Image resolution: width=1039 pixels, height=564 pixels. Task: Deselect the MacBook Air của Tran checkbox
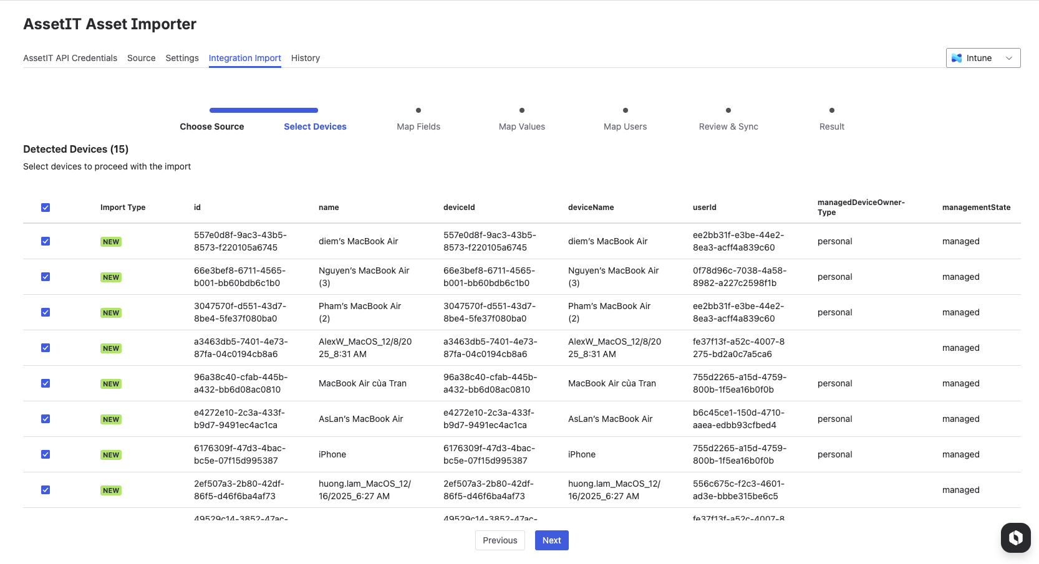coord(46,383)
